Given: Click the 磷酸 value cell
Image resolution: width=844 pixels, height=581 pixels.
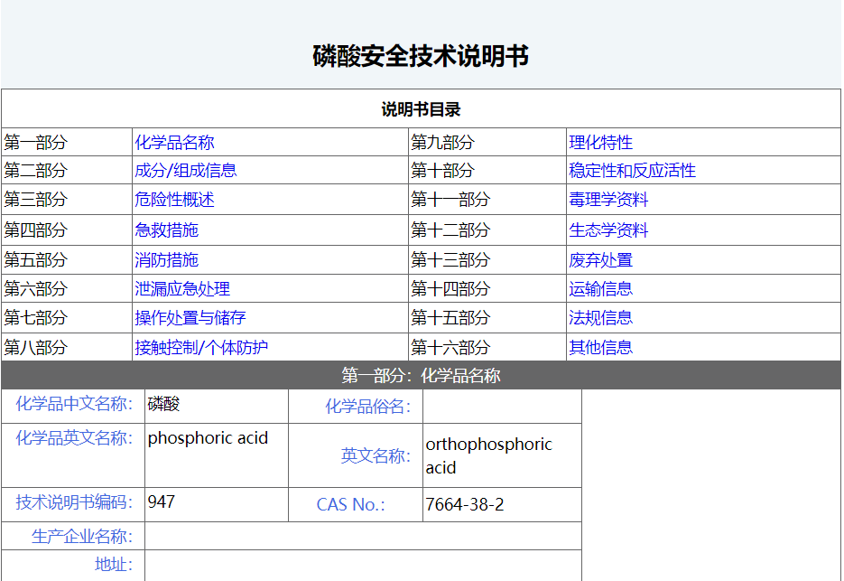Looking at the screenshot, I should pos(217,407).
